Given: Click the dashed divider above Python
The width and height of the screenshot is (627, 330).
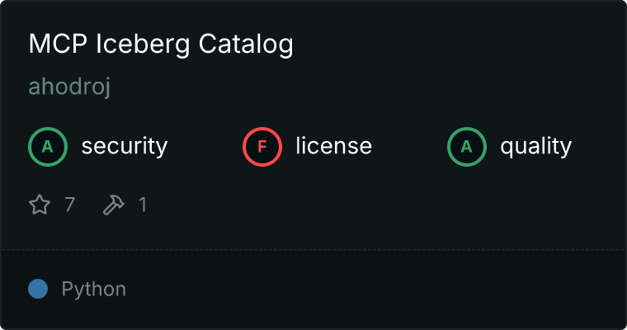Looking at the screenshot, I should 313,249.
